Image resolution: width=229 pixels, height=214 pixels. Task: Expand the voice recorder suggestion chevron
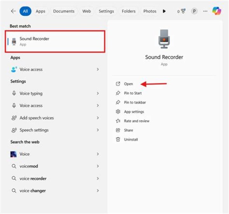[98, 178]
